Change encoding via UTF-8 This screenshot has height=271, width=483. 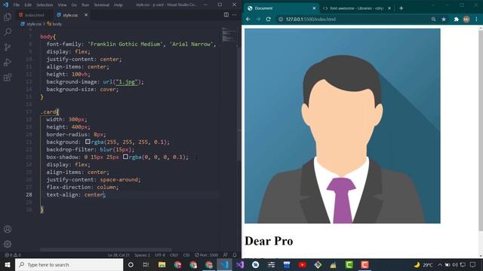click(160, 255)
